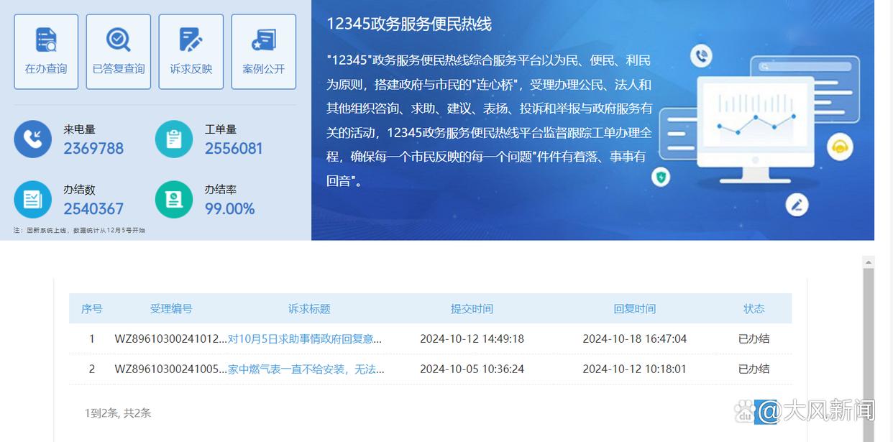This screenshot has height=442, width=893.
Task: Click the 诉求标题 column header
Action: (309, 309)
